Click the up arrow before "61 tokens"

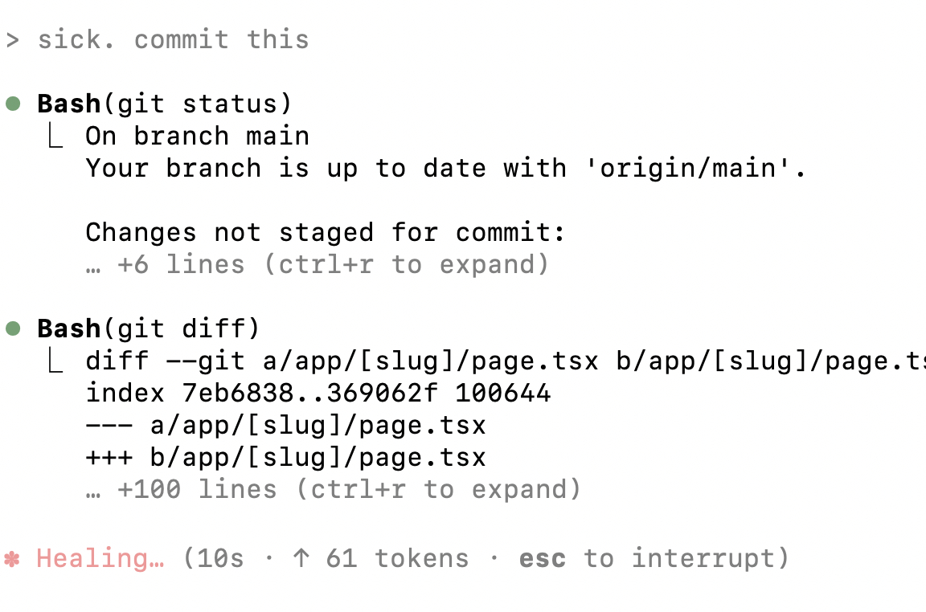point(301,559)
